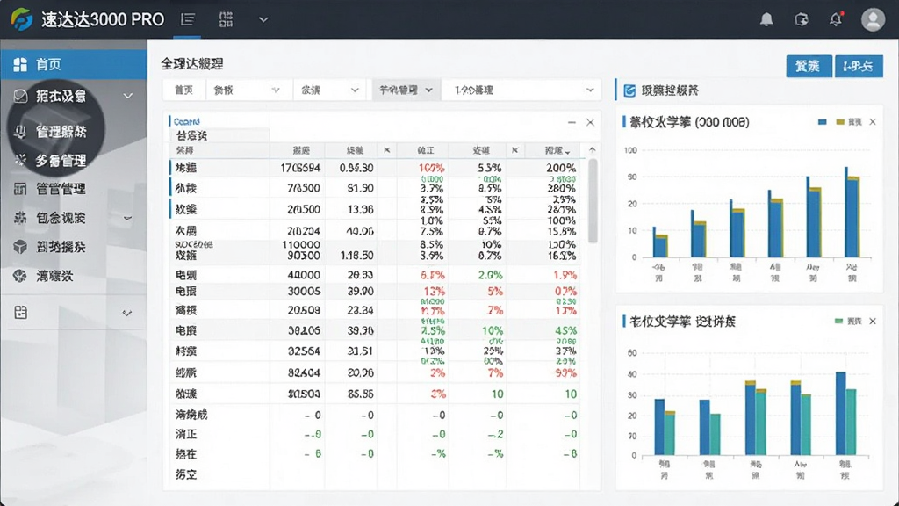Click the 速达3000 PRO logo icon
The width and height of the screenshot is (899, 506).
click(x=22, y=19)
